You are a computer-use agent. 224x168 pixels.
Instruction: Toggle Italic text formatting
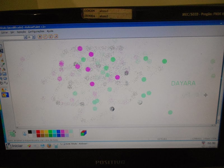point(45,37)
